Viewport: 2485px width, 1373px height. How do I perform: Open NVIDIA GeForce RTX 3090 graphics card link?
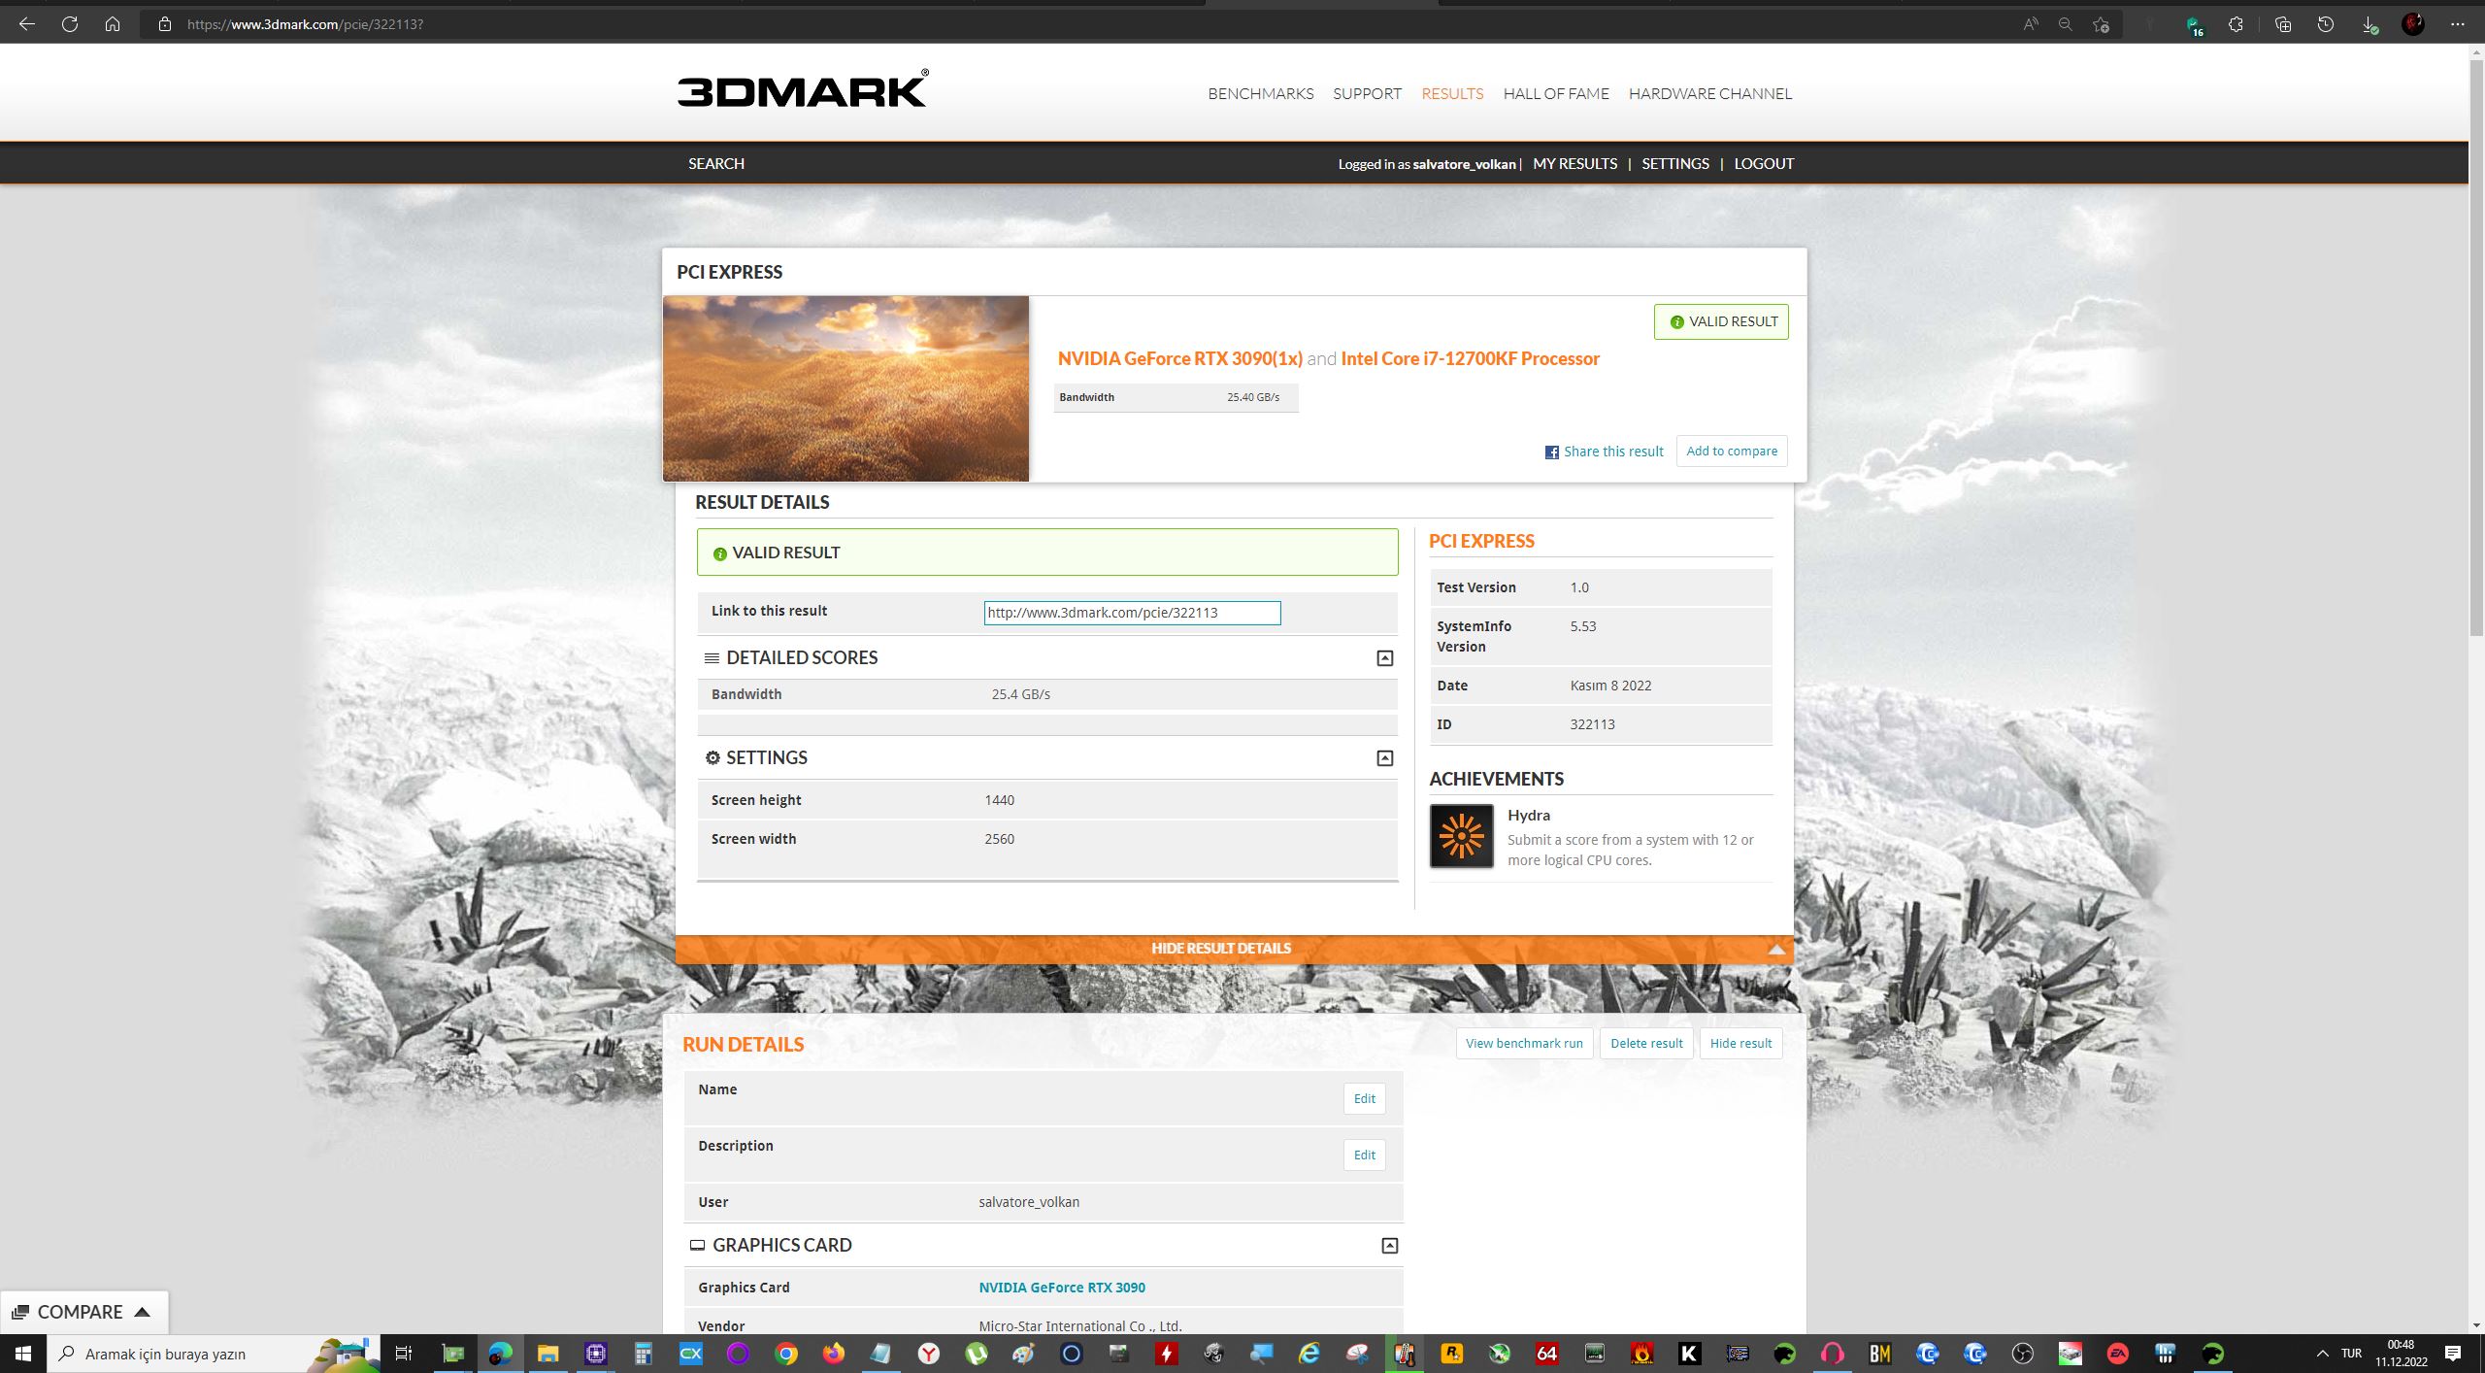pyautogui.click(x=1062, y=1288)
